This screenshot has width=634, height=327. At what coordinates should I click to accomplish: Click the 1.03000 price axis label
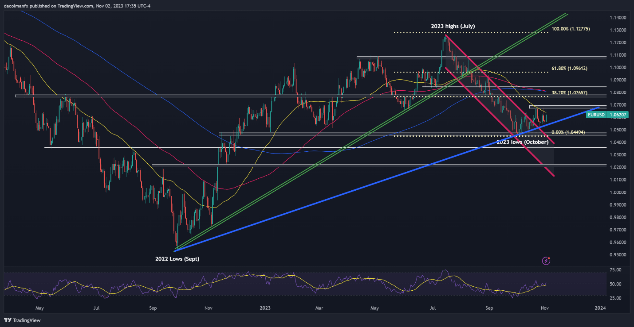(x=617, y=155)
